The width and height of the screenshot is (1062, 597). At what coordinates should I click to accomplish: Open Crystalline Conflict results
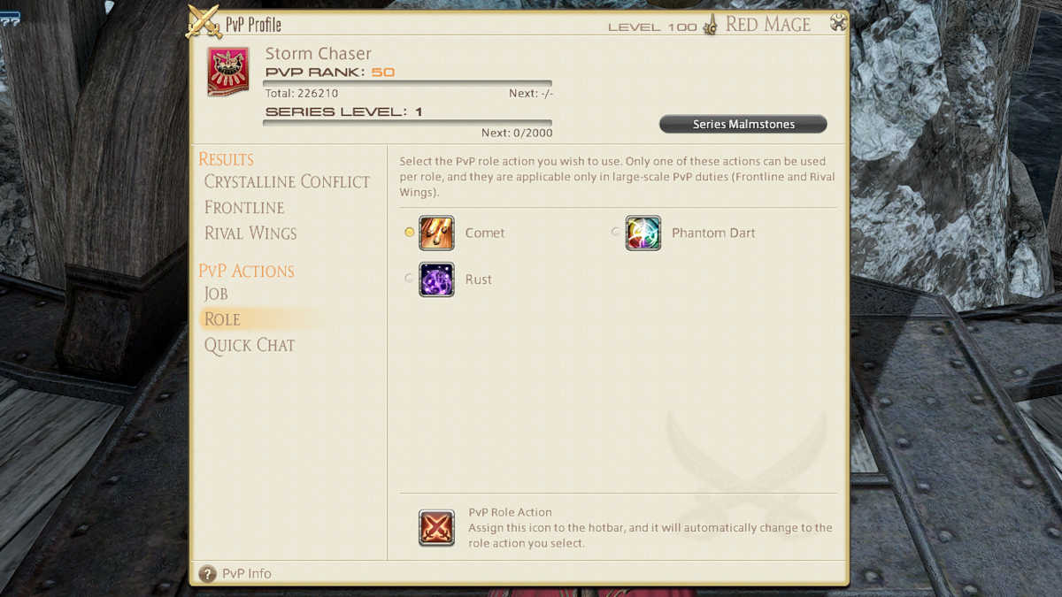[287, 181]
